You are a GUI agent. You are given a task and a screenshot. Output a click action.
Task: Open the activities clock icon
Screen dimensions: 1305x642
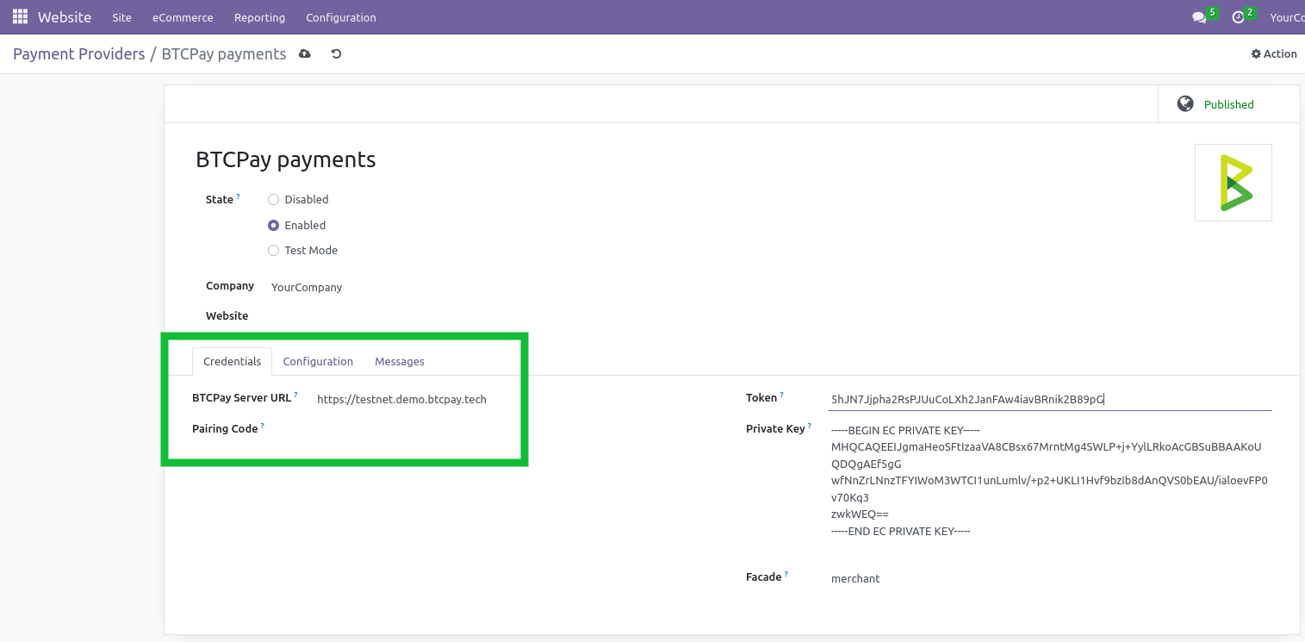pyautogui.click(x=1239, y=17)
